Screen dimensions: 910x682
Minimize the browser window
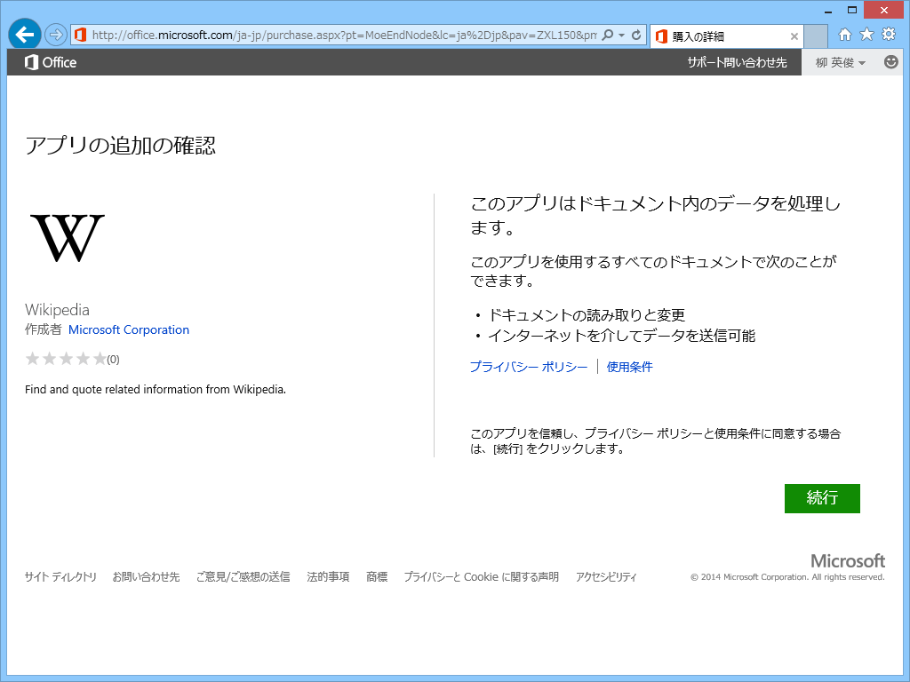coord(828,10)
